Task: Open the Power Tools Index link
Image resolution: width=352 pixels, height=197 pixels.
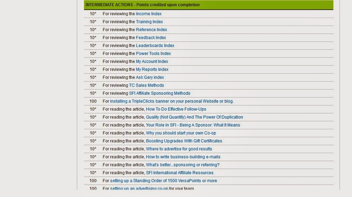Action: [x=153, y=54]
